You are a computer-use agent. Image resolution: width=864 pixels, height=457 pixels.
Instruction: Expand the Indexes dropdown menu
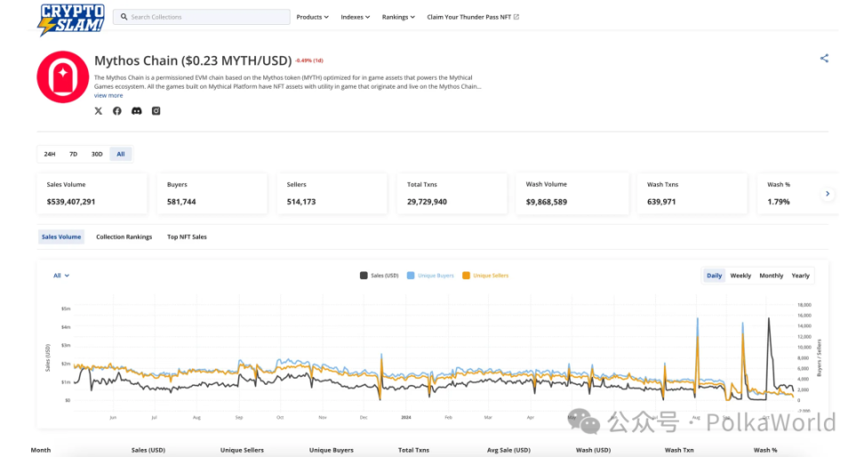tap(356, 17)
